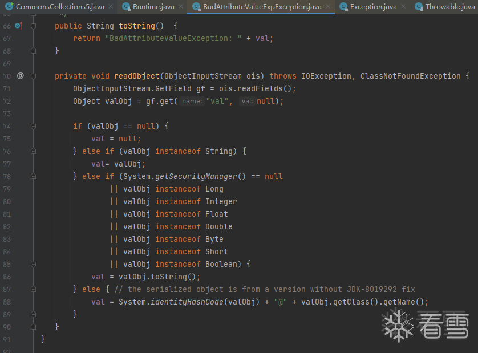Click the Long type on line 79
The image size is (478, 353).
(214, 189)
